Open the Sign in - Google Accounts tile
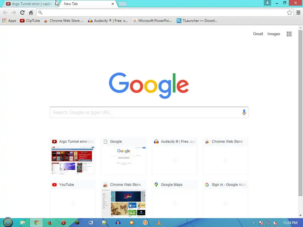Viewport: 303px width, 227px height. pos(225,199)
